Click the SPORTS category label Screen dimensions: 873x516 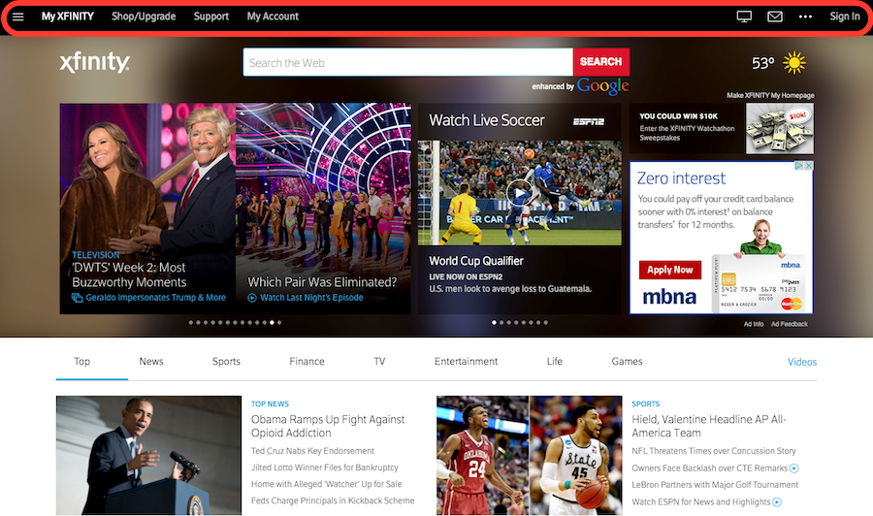(646, 404)
